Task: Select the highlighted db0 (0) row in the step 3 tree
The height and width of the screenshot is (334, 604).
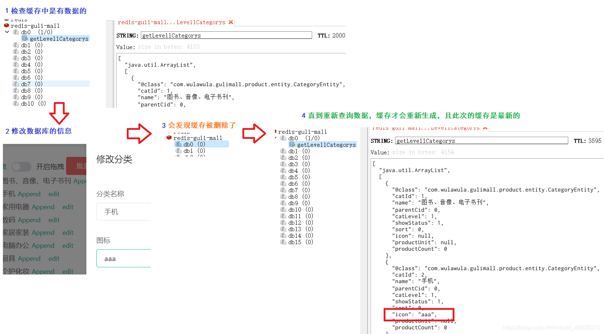Action: coord(202,144)
